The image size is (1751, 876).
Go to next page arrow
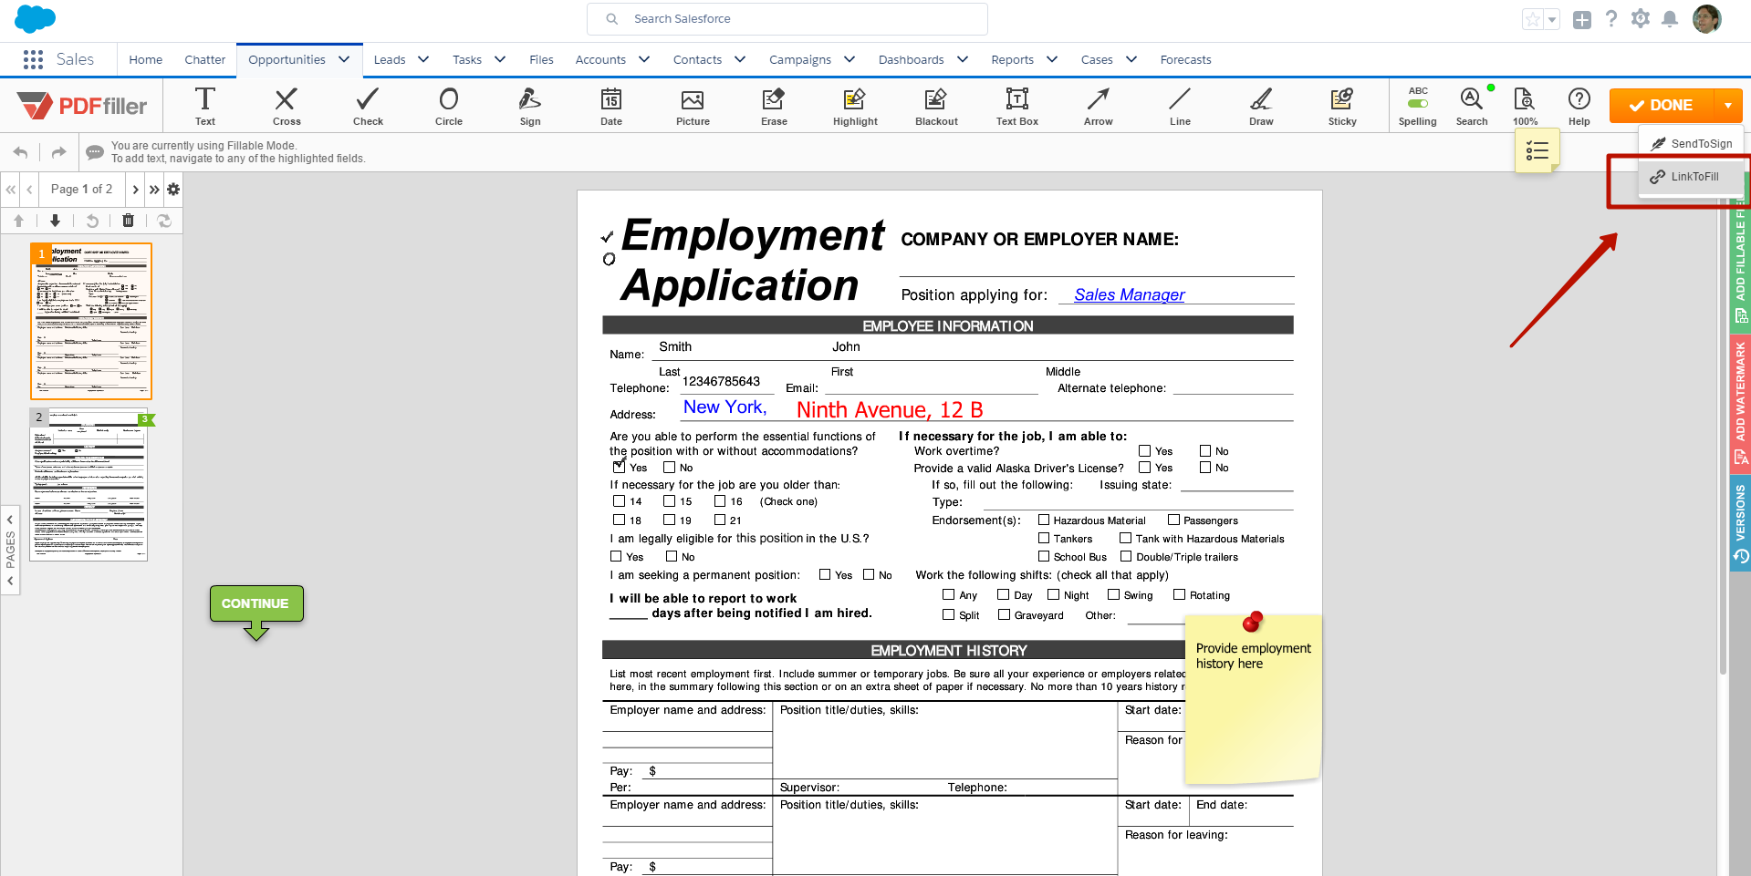pos(135,190)
